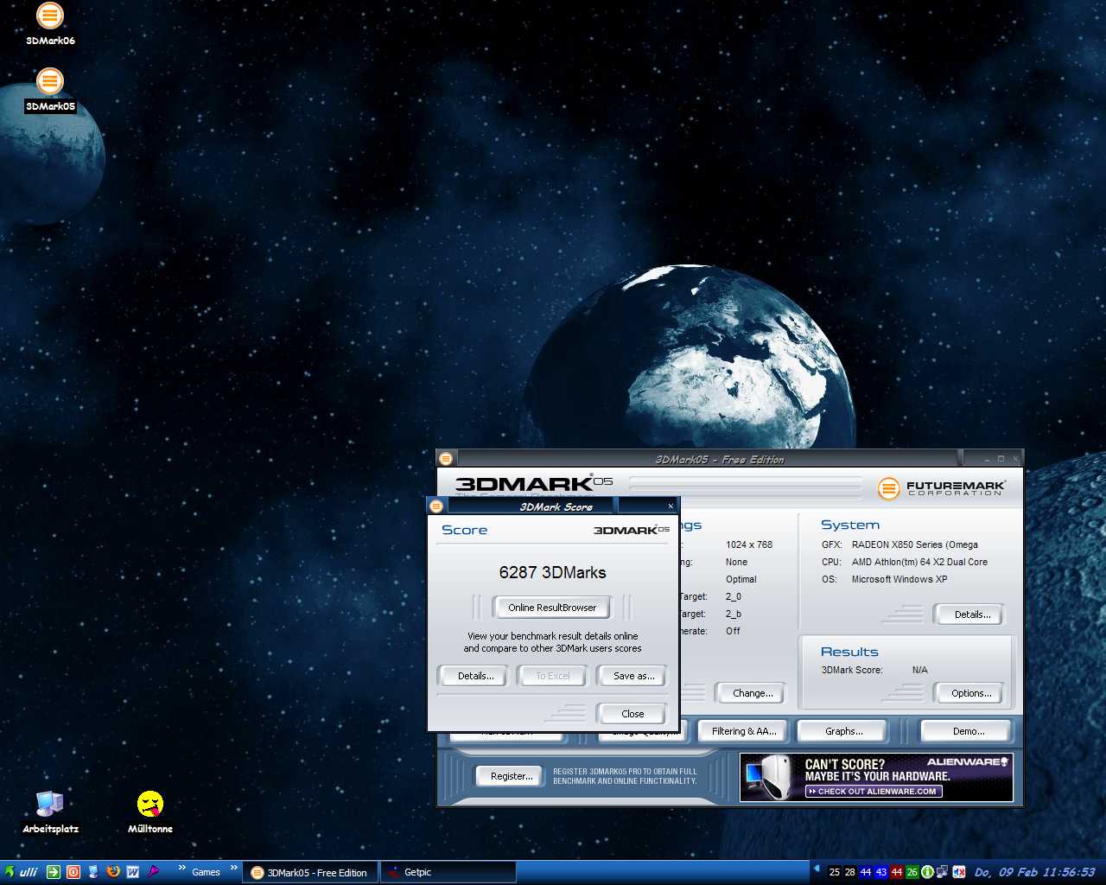This screenshot has width=1106, height=885.
Task: Click the Online ResultBrowser button
Action: tap(552, 608)
